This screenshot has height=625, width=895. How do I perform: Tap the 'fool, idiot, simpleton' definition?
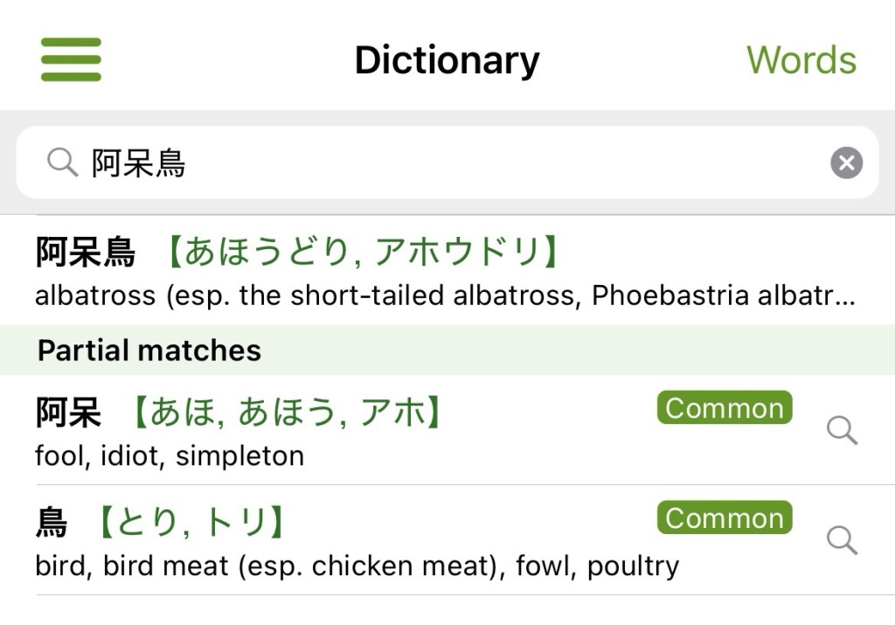(170, 456)
